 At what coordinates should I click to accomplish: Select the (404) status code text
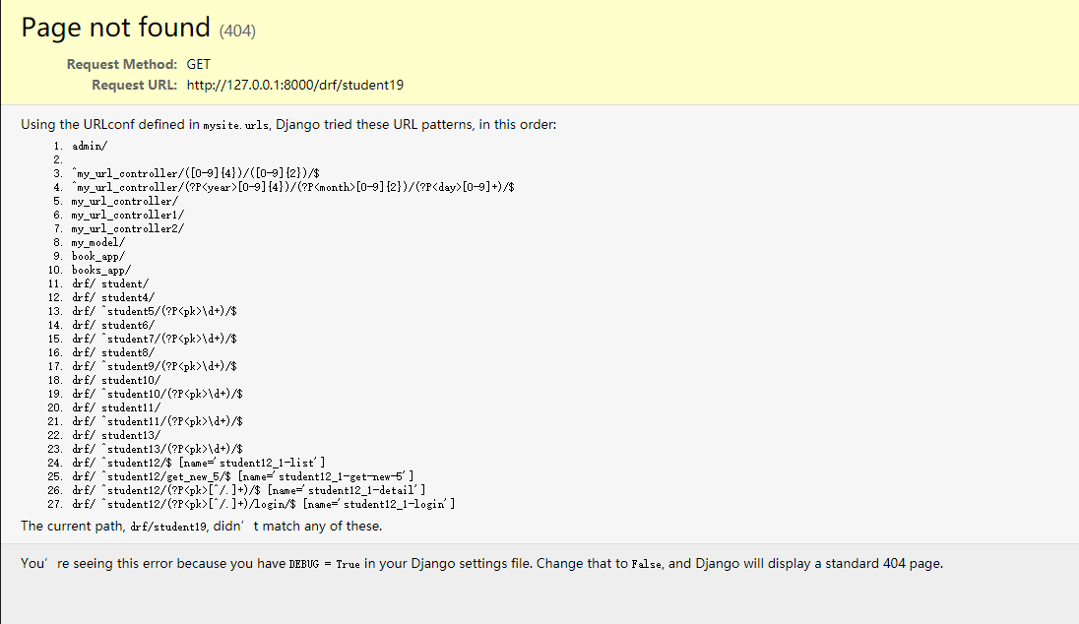237,31
